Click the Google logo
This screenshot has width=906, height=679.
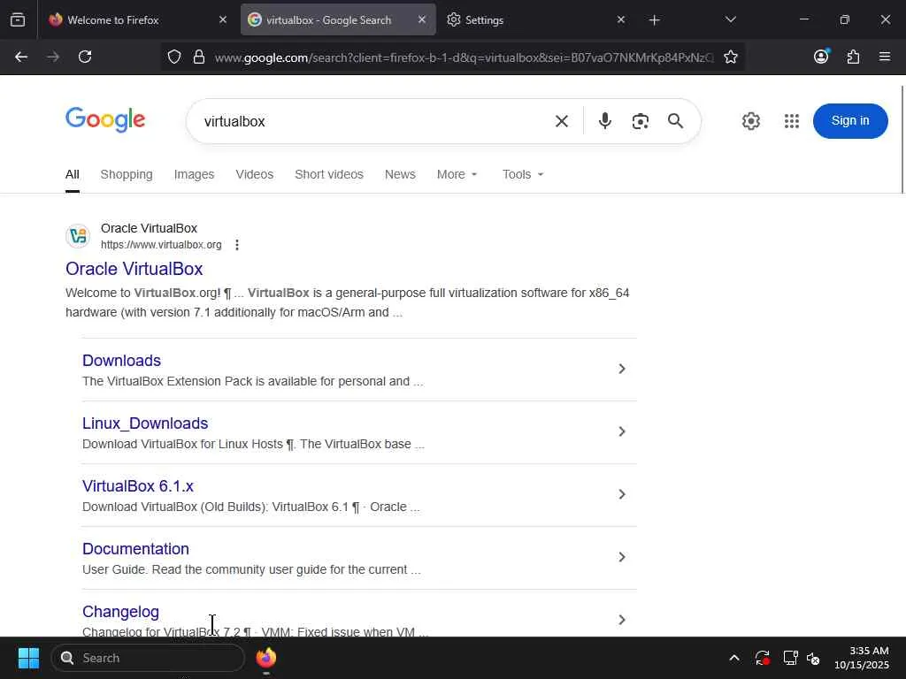pyautogui.click(x=105, y=120)
